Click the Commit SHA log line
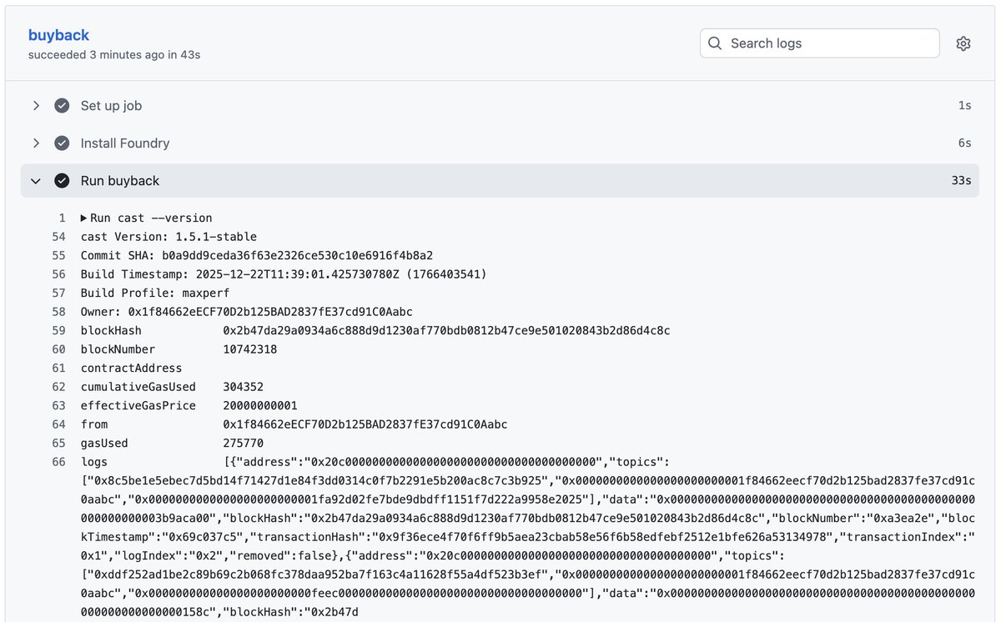This screenshot has width=1001, height=622. pos(257,256)
